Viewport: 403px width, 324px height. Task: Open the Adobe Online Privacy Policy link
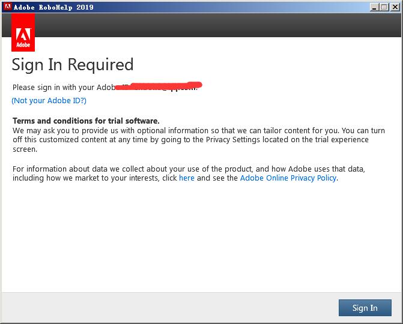click(x=288, y=178)
